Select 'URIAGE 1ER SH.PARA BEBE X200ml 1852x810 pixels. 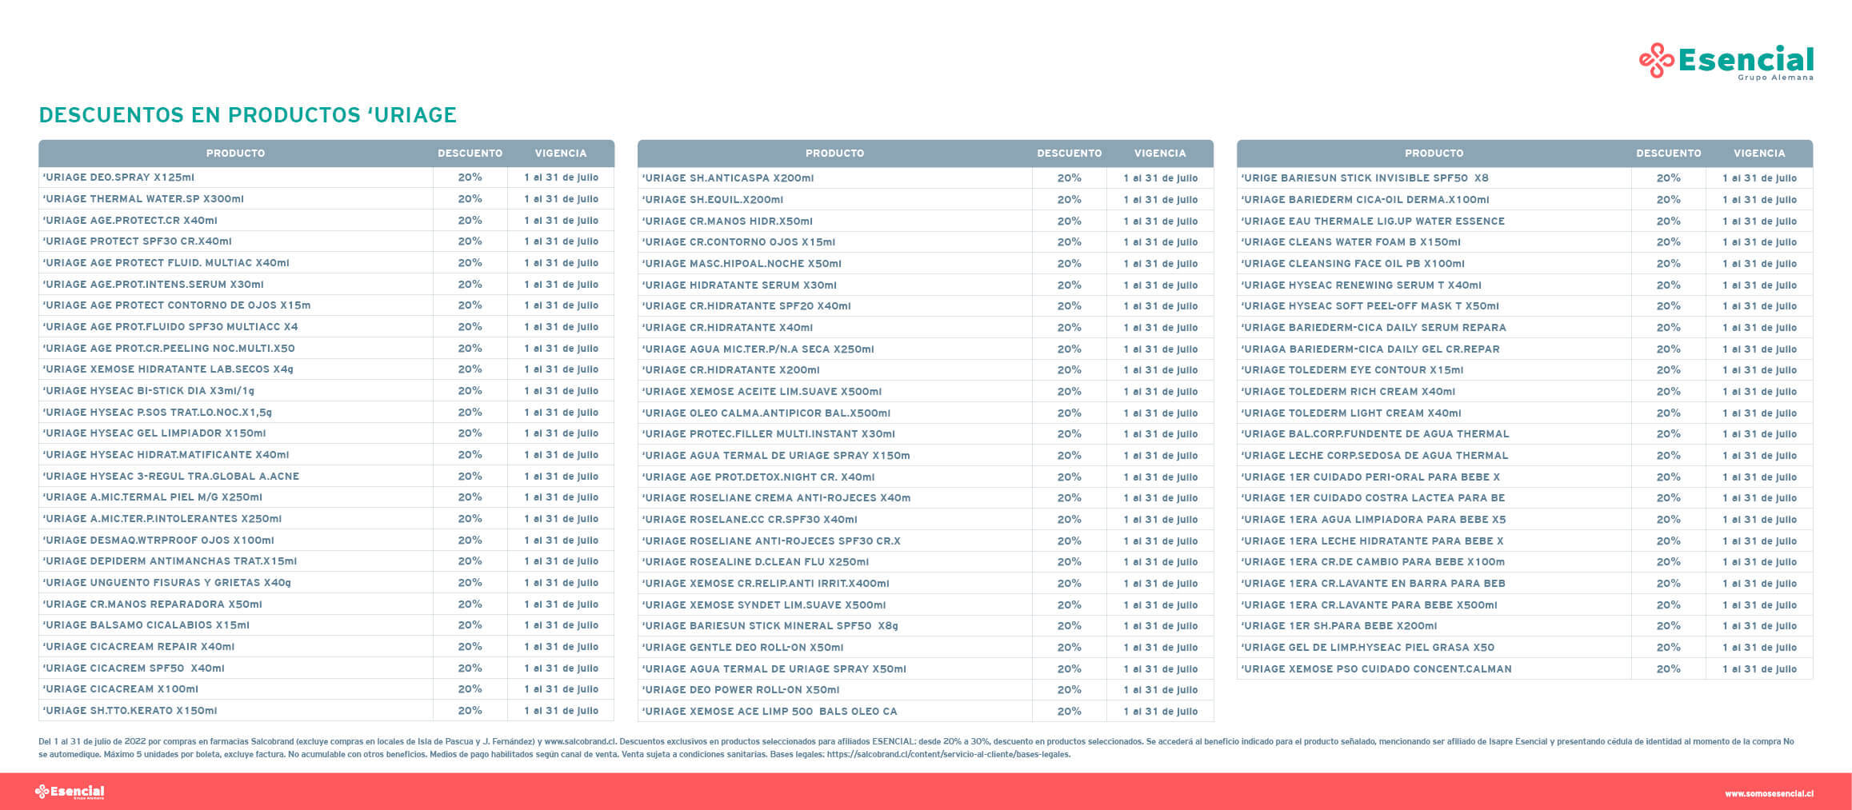[1525, 626]
